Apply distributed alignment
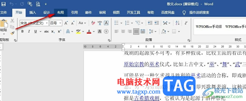Screen dimensions: 246x101 [x=143, y=31]
